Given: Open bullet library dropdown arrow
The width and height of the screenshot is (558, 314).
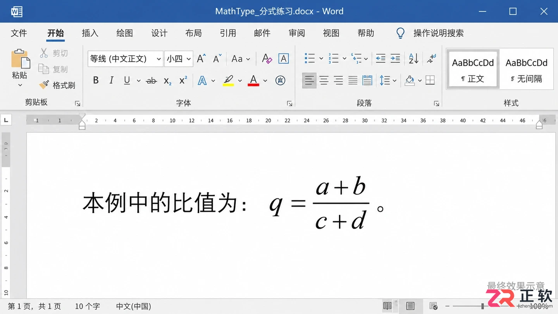Looking at the screenshot, I should (x=321, y=59).
